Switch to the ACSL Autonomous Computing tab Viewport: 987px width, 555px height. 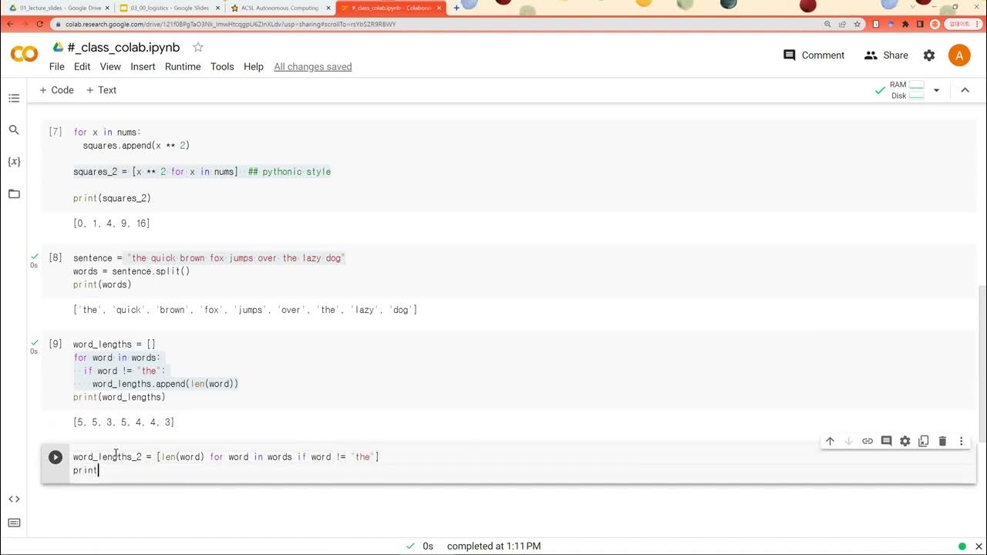tap(279, 8)
